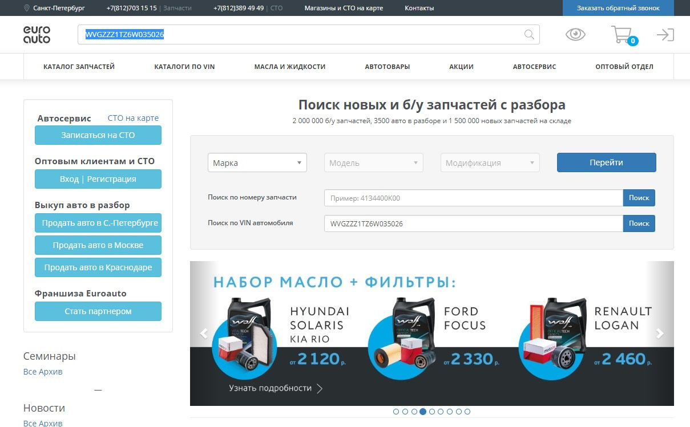The height and width of the screenshot is (427, 690).
Task: Open КАТАЛОГ ЗАПЧАСТЕЙ menu
Action: (x=79, y=67)
